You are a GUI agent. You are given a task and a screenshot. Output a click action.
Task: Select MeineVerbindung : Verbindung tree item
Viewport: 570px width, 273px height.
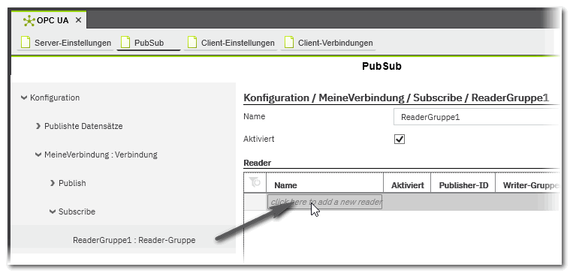point(101,155)
